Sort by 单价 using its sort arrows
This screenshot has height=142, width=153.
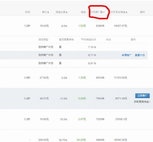(48, 12)
